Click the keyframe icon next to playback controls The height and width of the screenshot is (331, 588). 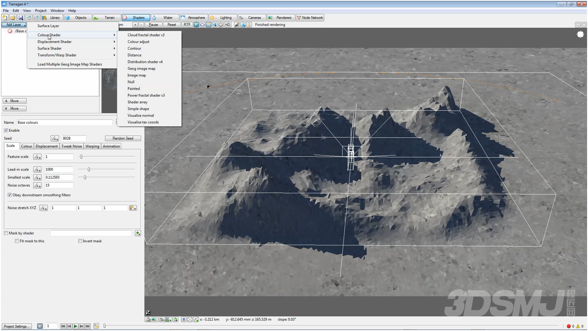[x=96, y=326]
